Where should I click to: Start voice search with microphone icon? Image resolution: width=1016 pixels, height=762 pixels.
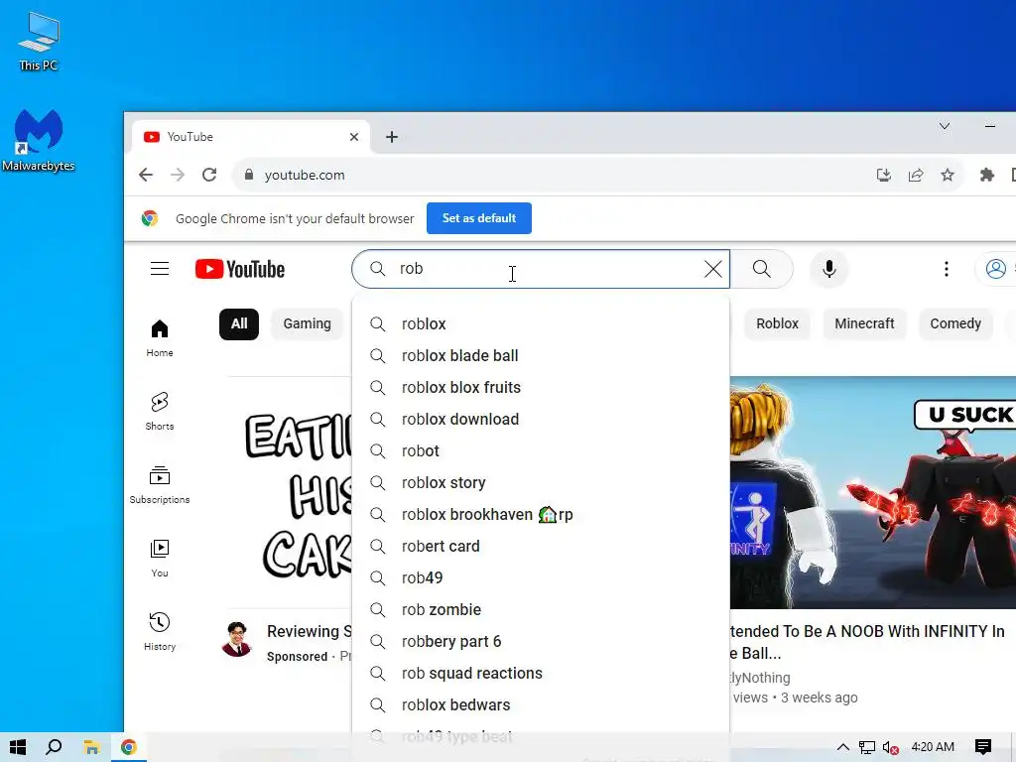click(x=828, y=269)
